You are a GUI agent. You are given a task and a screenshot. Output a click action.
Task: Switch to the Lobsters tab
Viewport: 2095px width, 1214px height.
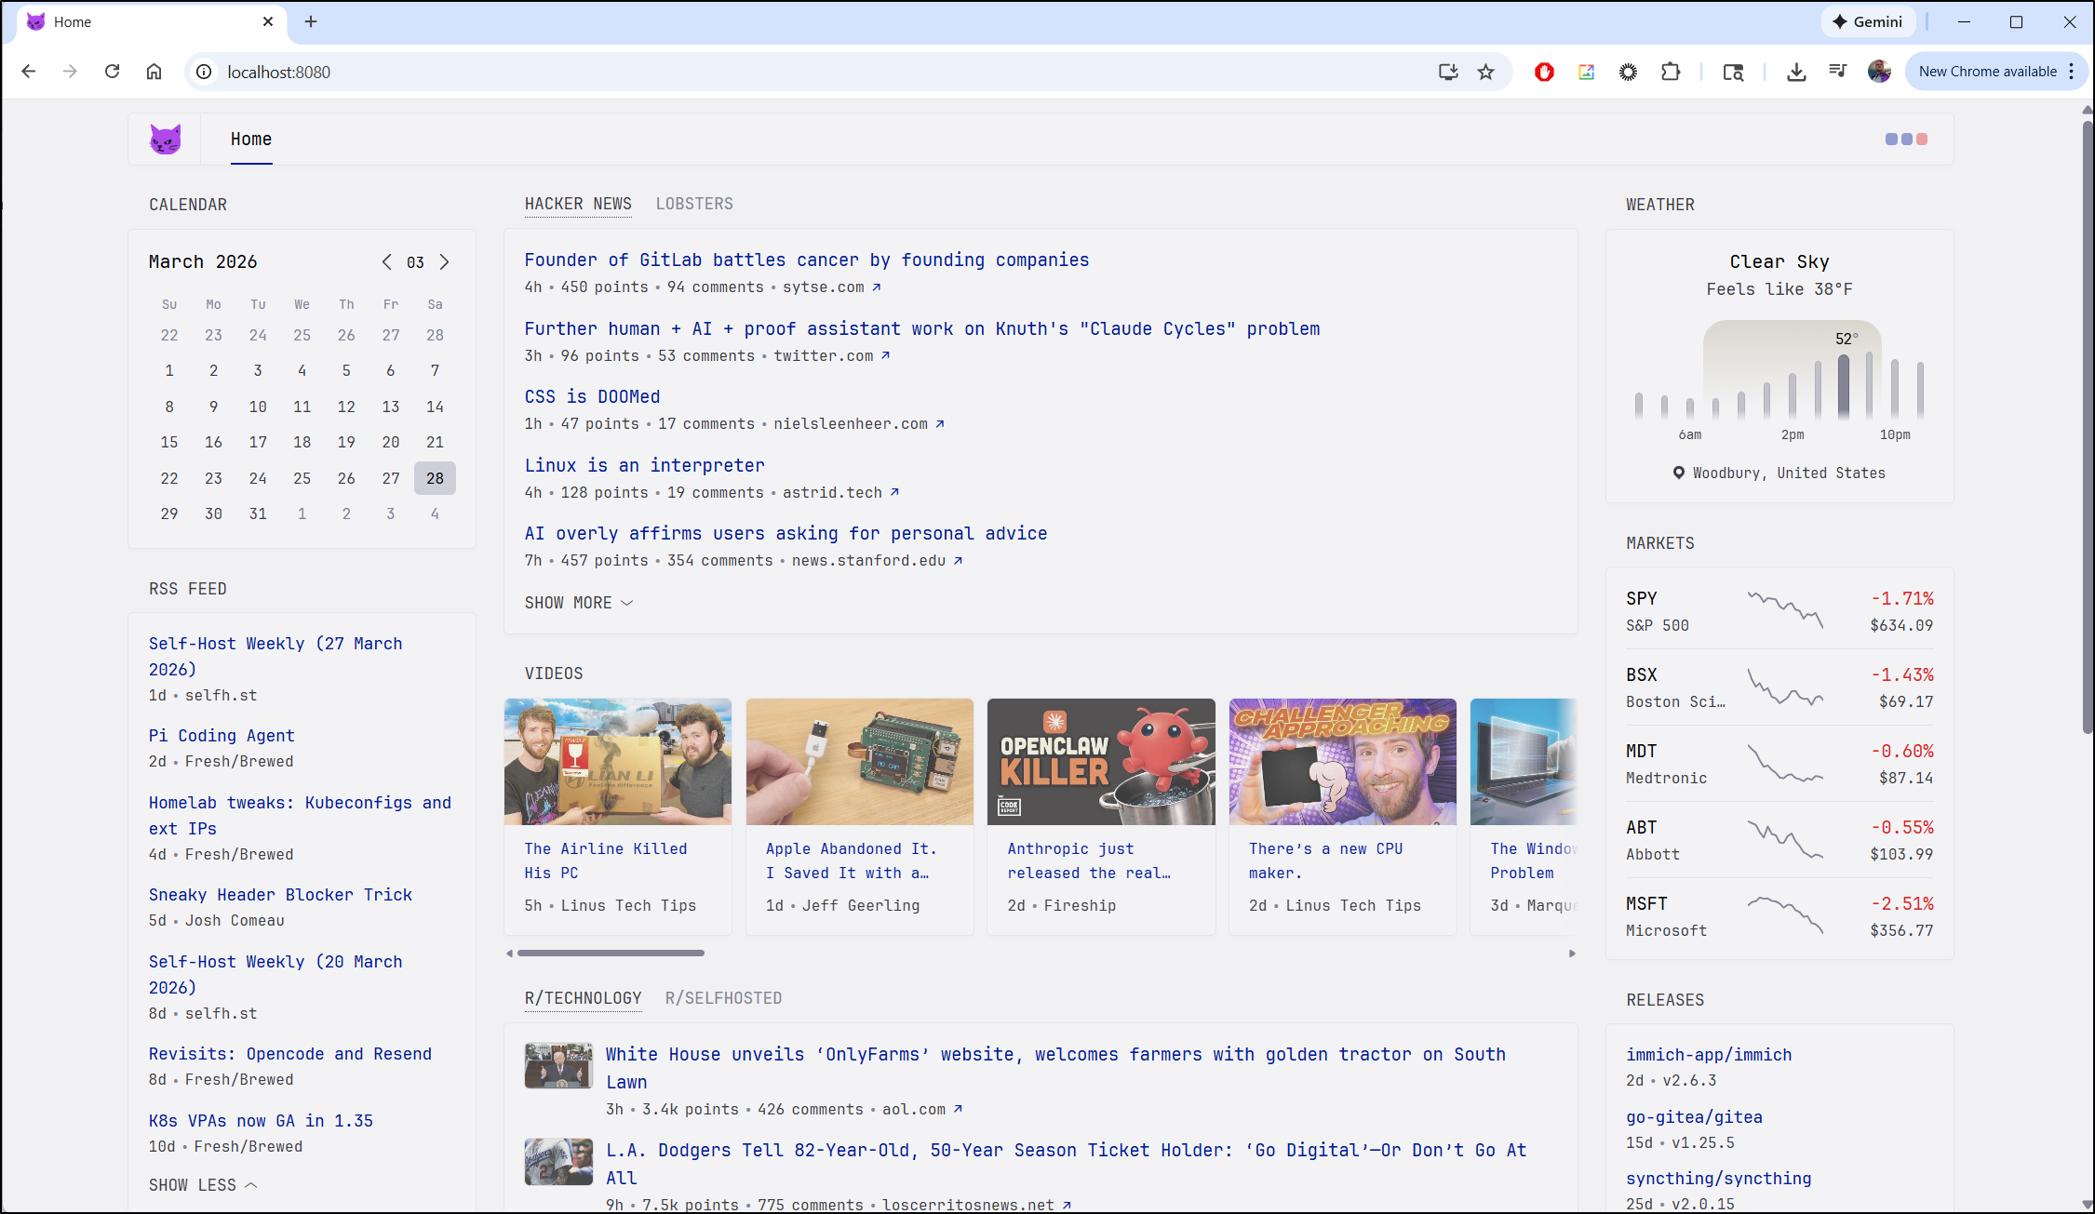pyautogui.click(x=693, y=204)
